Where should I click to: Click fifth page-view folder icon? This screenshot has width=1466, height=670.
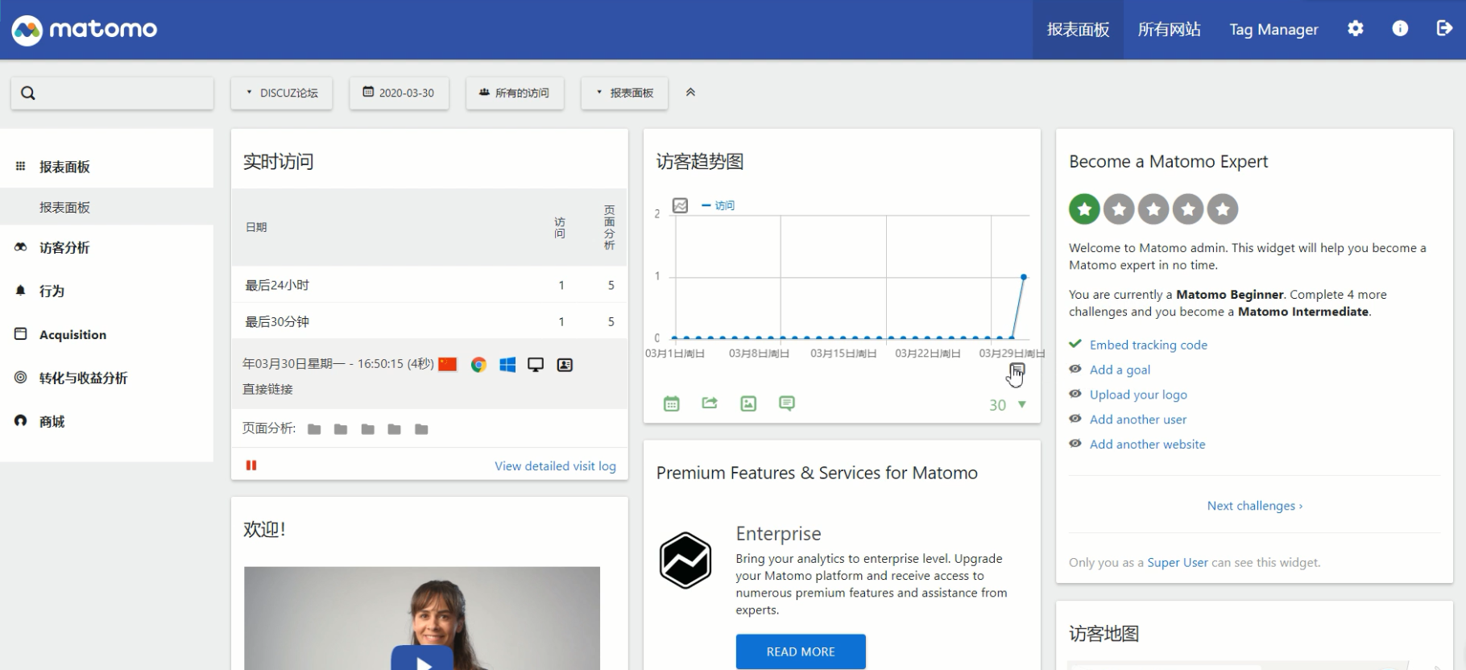pos(421,429)
